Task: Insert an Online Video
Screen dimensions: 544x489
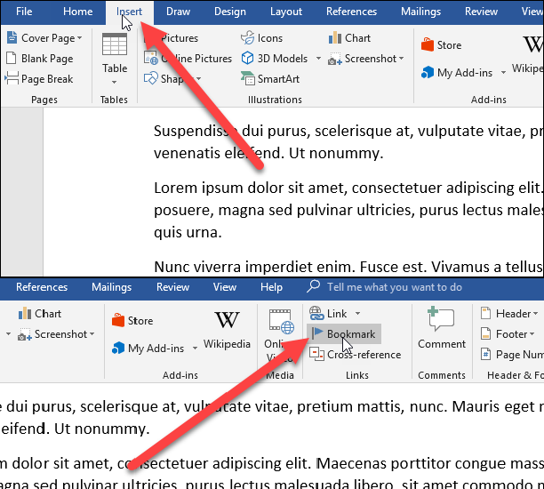Action: 279,335
